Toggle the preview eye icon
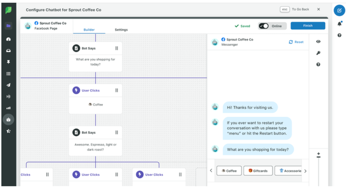The height and width of the screenshot is (188, 346). point(318,41)
